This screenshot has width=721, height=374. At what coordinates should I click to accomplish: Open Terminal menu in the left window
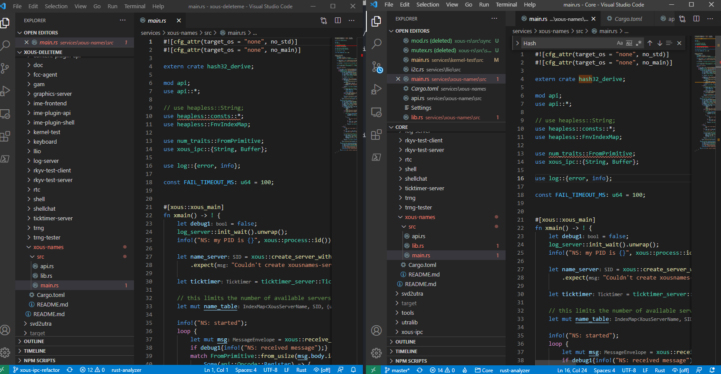(134, 7)
